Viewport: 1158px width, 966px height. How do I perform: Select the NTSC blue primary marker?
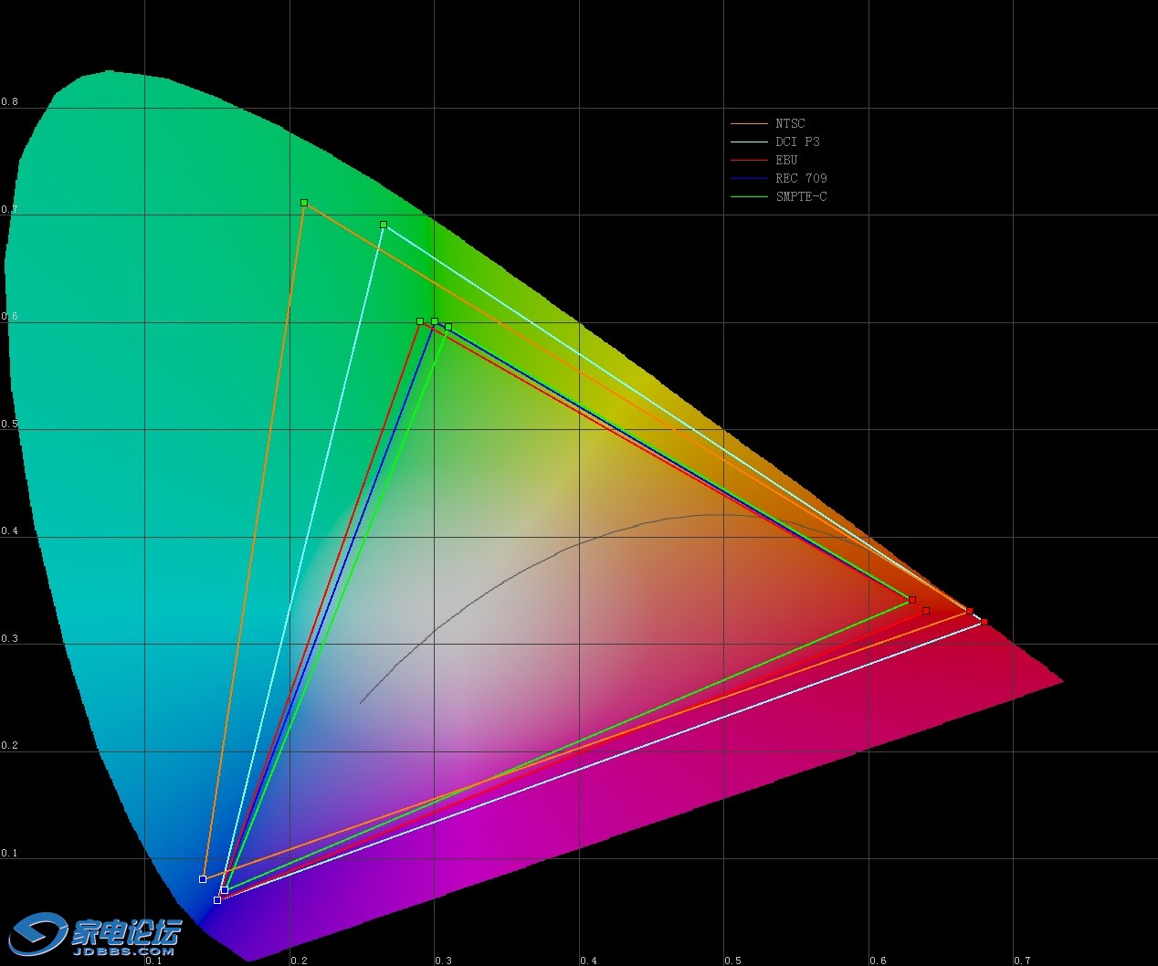pyautogui.click(x=203, y=879)
